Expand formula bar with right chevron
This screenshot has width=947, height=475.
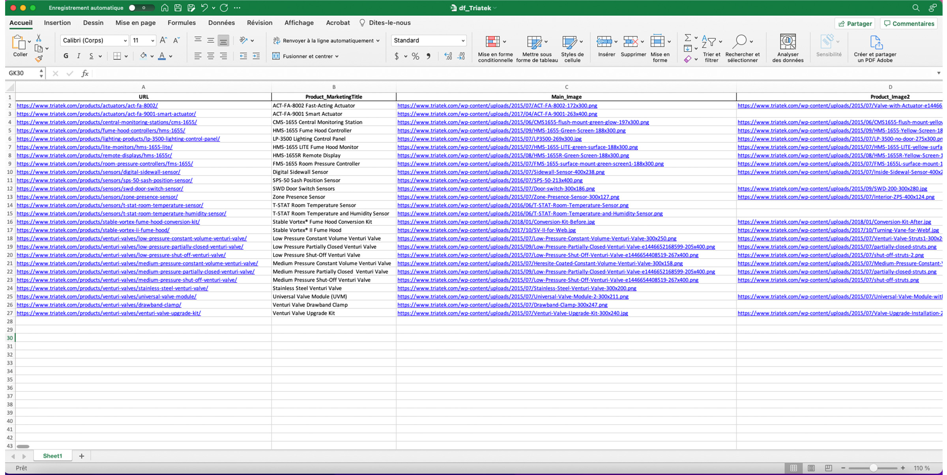click(x=939, y=73)
